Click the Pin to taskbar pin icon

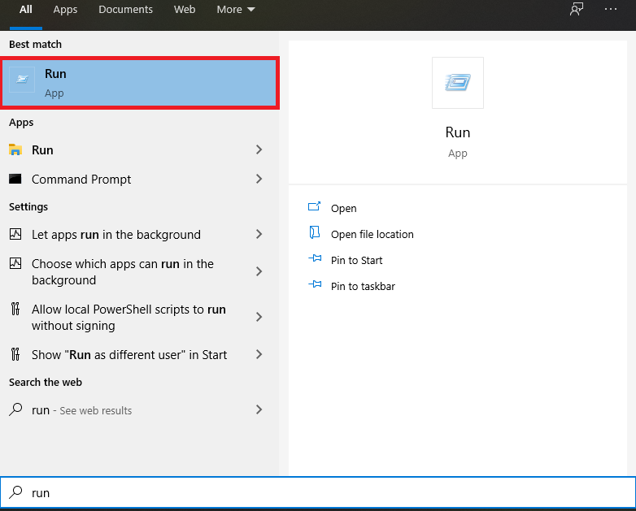click(x=316, y=286)
